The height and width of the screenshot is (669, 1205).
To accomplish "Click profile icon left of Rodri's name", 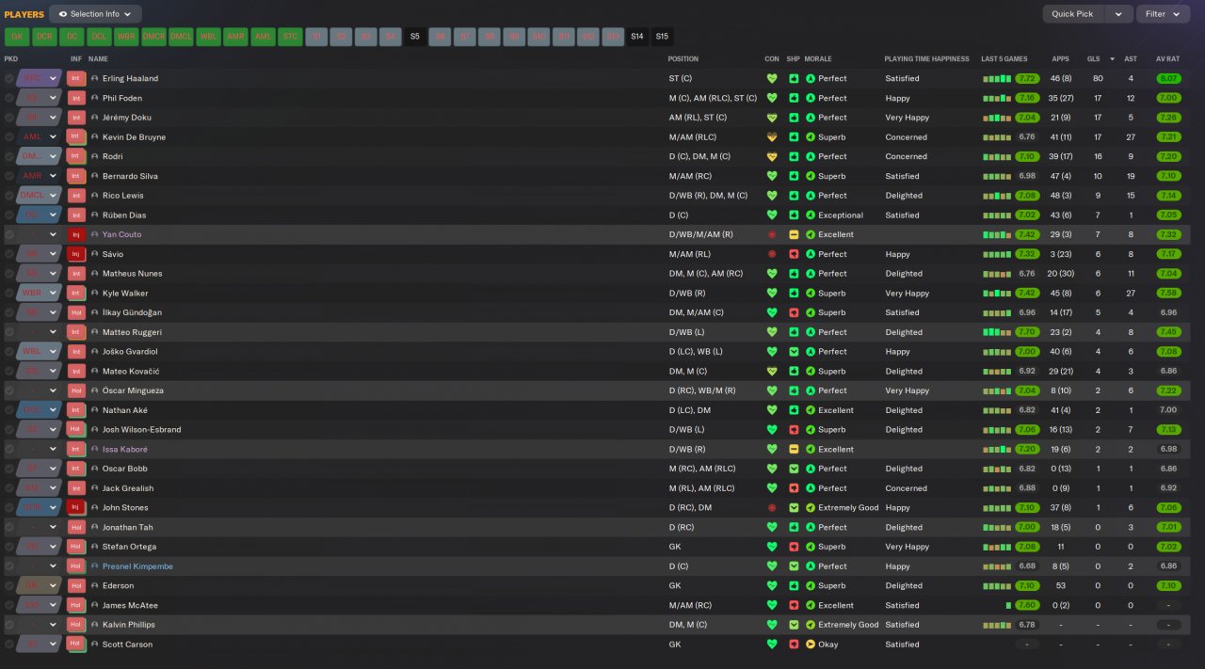I will tap(94, 156).
